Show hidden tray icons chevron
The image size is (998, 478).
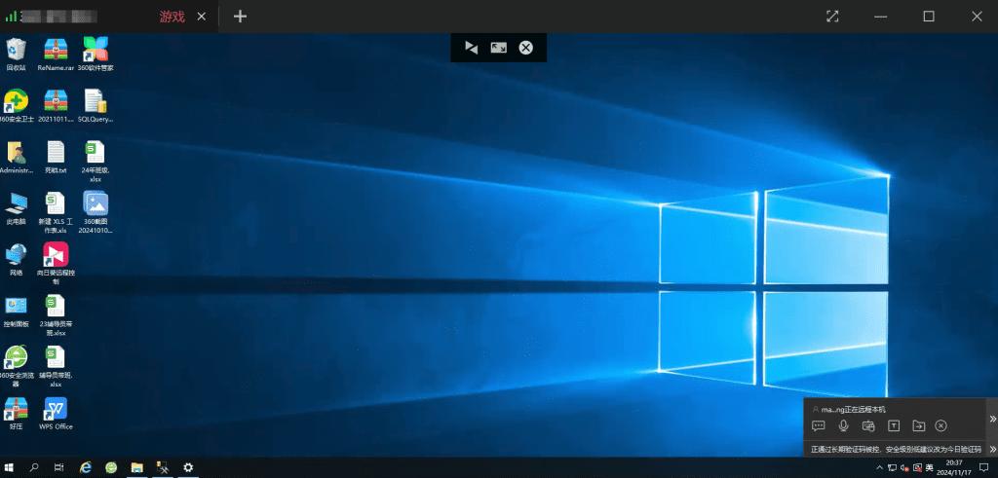coord(880,468)
